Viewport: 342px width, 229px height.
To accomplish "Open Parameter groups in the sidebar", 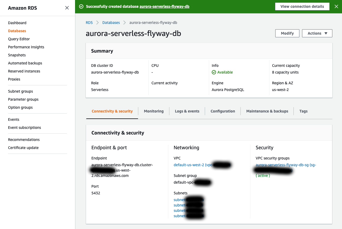I will click(23, 99).
